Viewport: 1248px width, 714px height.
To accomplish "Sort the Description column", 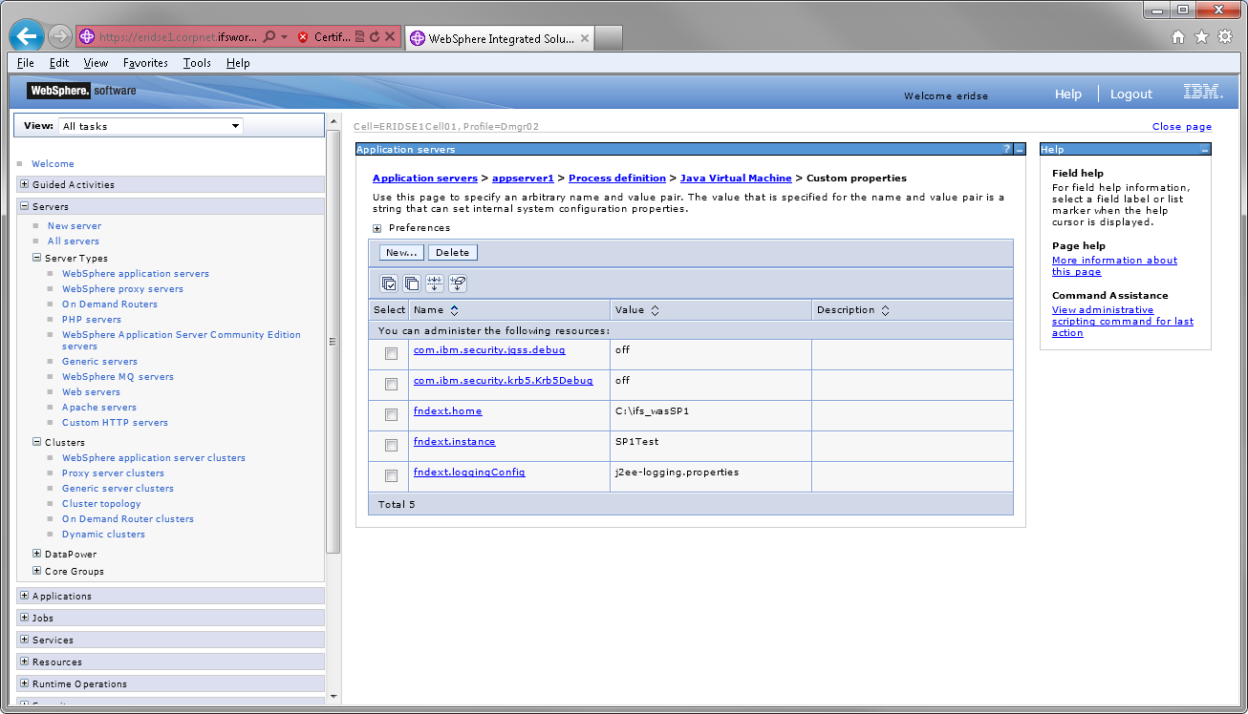I will [885, 310].
